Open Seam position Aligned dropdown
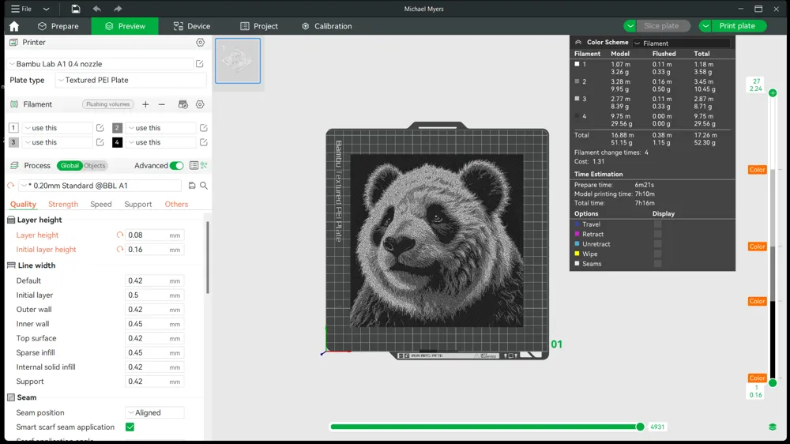The width and height of the screenshot is (790, 444). (155, 412)
